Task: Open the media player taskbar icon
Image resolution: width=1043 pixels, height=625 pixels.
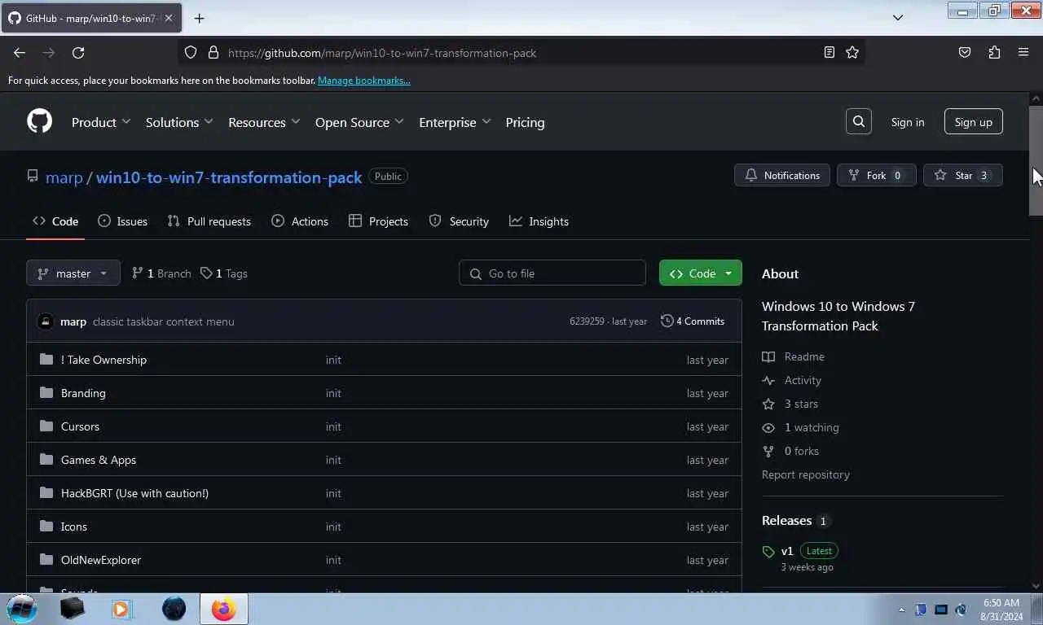Action: (x=121, y=609)
